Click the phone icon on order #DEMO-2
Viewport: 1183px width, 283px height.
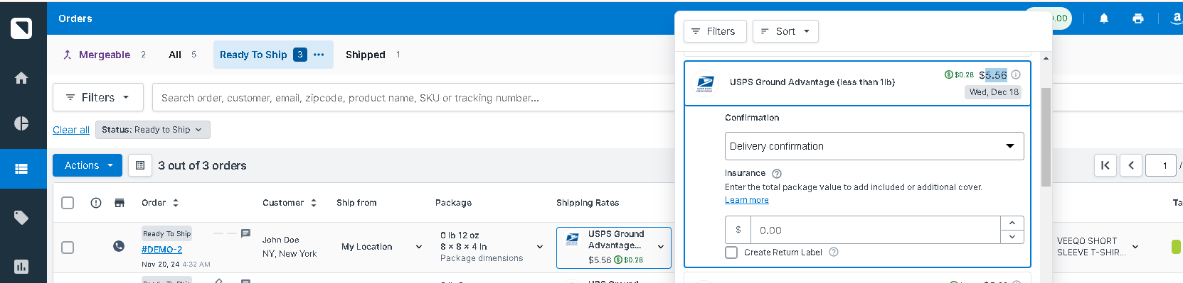pos(119,246)
